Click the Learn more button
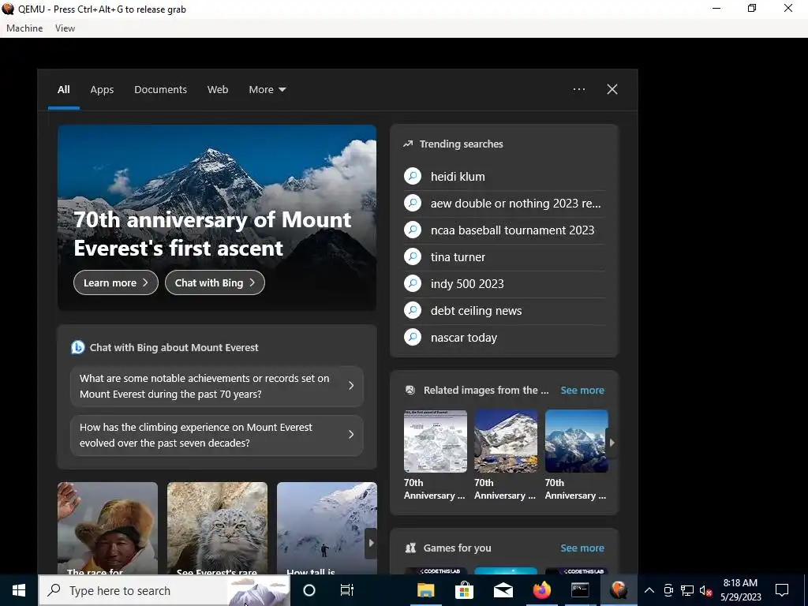808x606 pixels. click(115, 282)
